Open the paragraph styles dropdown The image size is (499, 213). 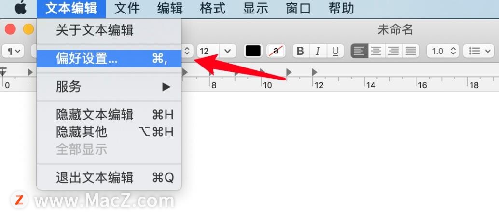pyautogui.click(x=13, y=51)
